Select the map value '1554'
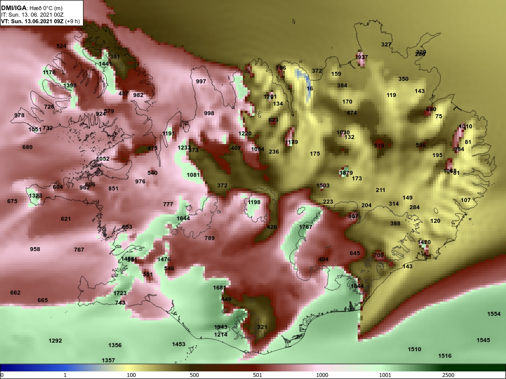506x379 pixels. 494,314
